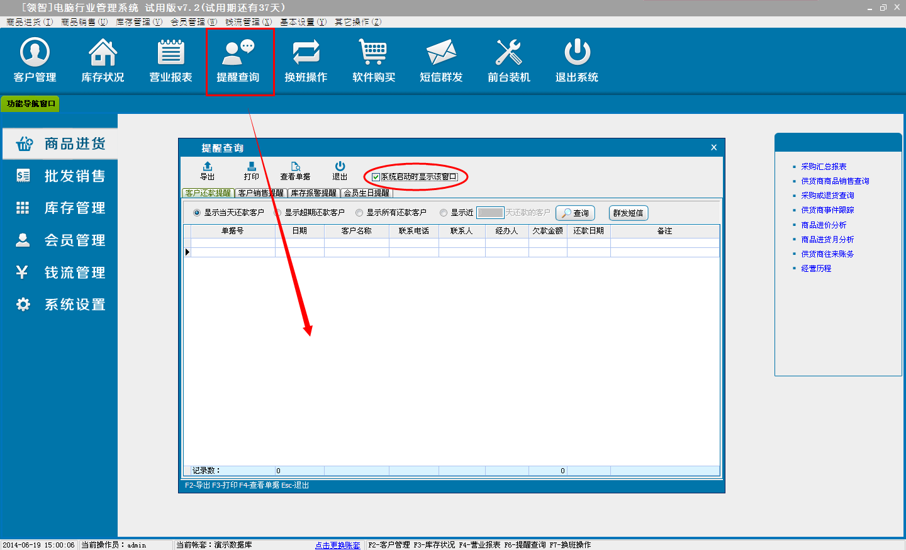Click the 库存状况 house icon
Image resolution: width=906 pixels, height=550 pixels.
pos(103,60)
